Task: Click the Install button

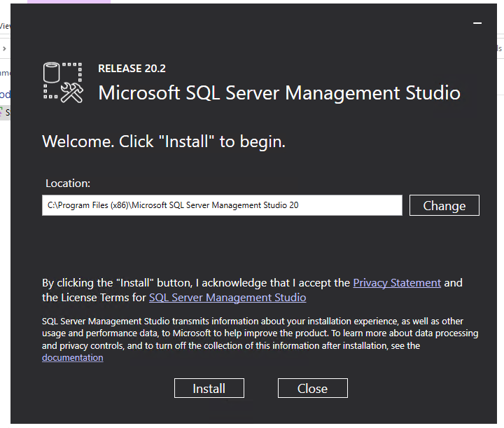Action: [209, 388]
